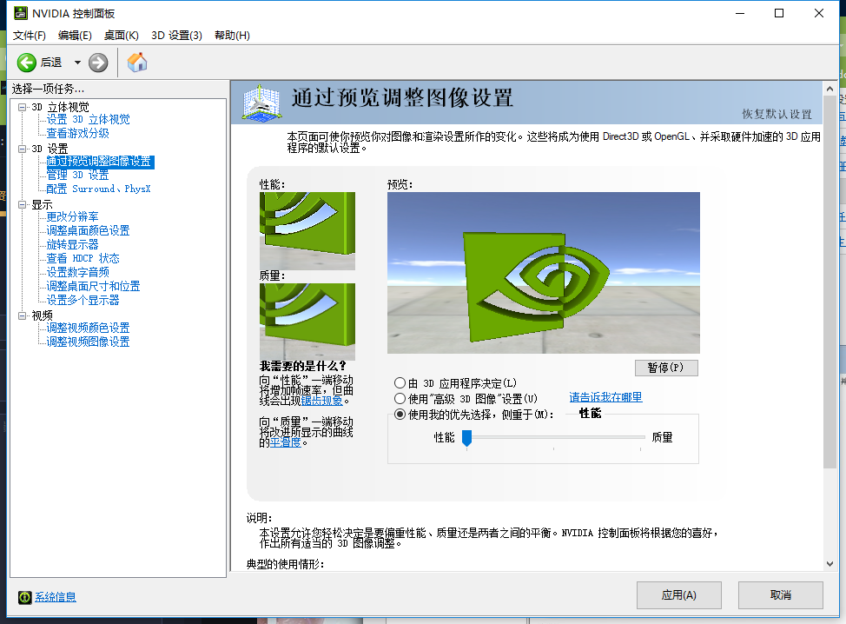The image size is (846, 624).
Task: Click the 取消 button
Action: [781, 595]
